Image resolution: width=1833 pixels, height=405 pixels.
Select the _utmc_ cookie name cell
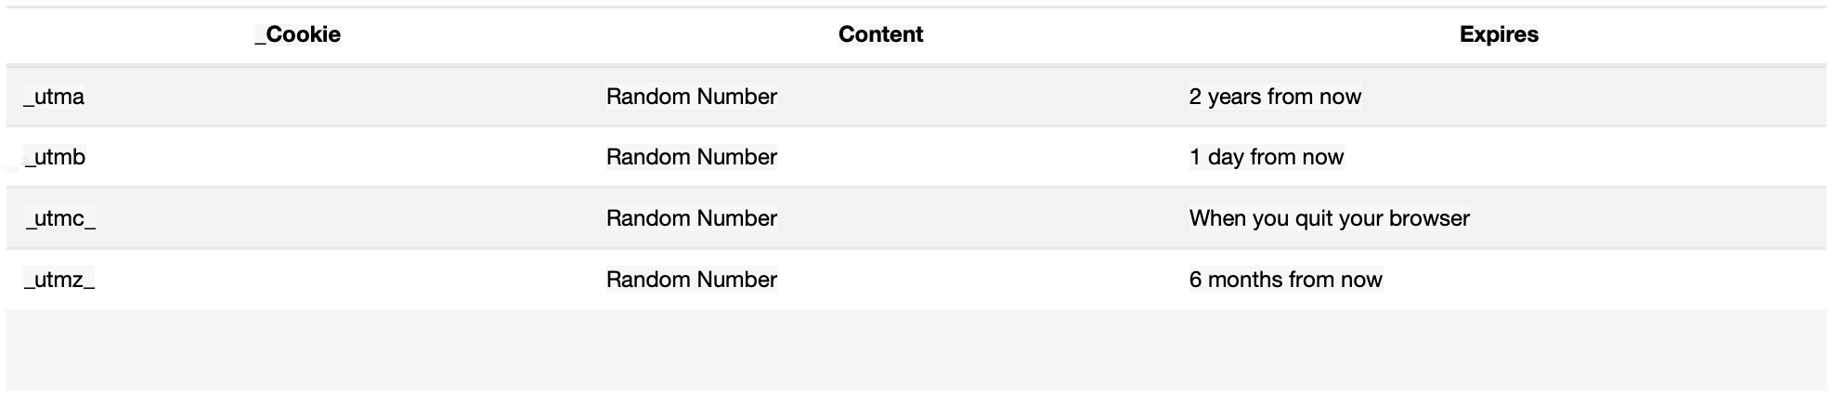[x=60, y=218]
